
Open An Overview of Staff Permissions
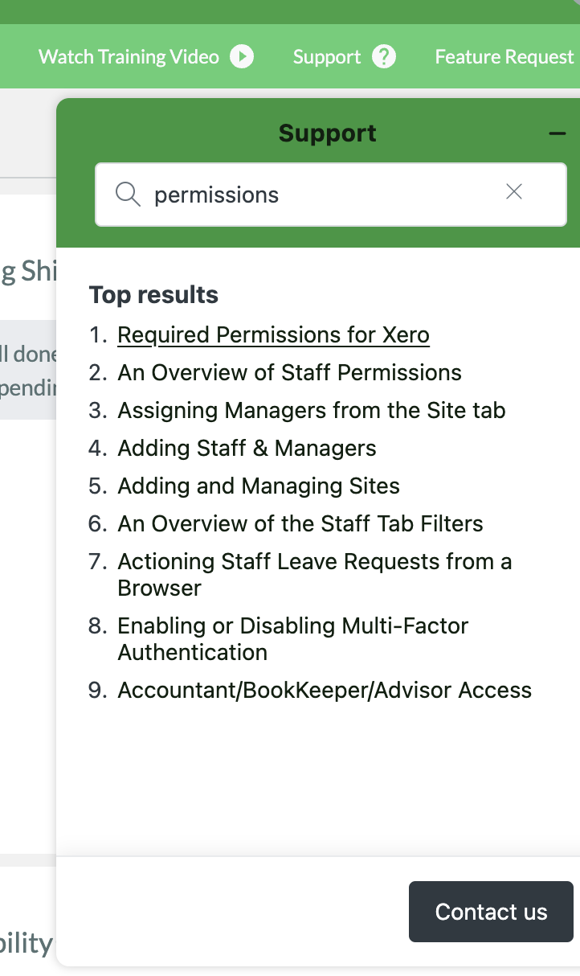pos(290,372)
